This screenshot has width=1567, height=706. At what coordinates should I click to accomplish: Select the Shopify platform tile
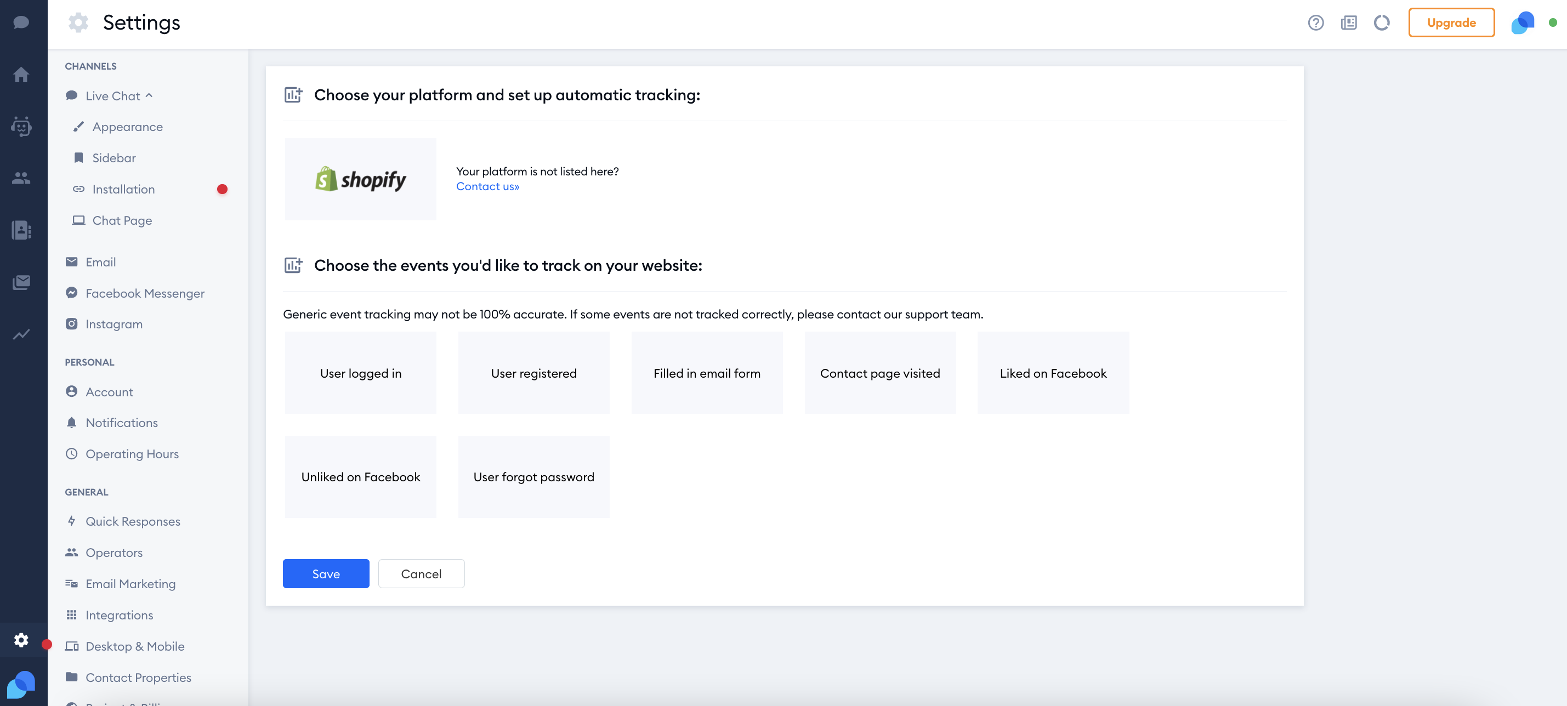360,179
